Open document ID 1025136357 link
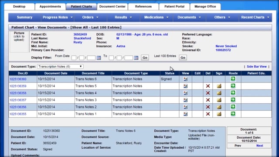This screenshot has width=279, height=157. (x=18, y=100)
